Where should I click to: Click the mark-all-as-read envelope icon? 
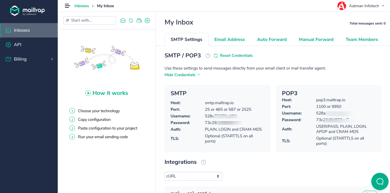pos(123,20)
